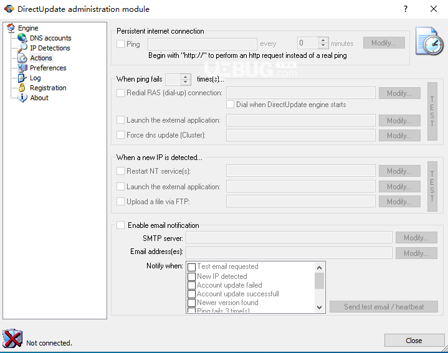Enable Restart NT service(s) checkbox
Image resolution: width=448 pixels, height=353 pixels.
pos(121,171)
